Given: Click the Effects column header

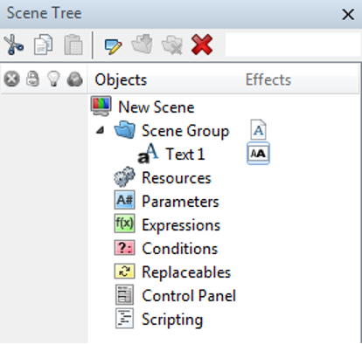Looking at the screenshot, I should [268, 79].
